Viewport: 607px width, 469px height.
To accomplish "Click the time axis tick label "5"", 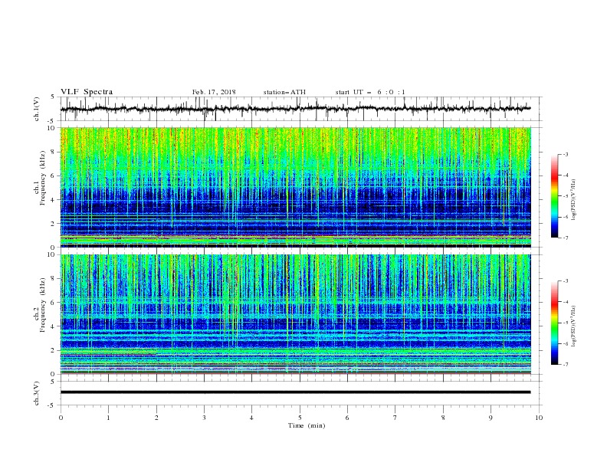I will [x=300, y=418].
